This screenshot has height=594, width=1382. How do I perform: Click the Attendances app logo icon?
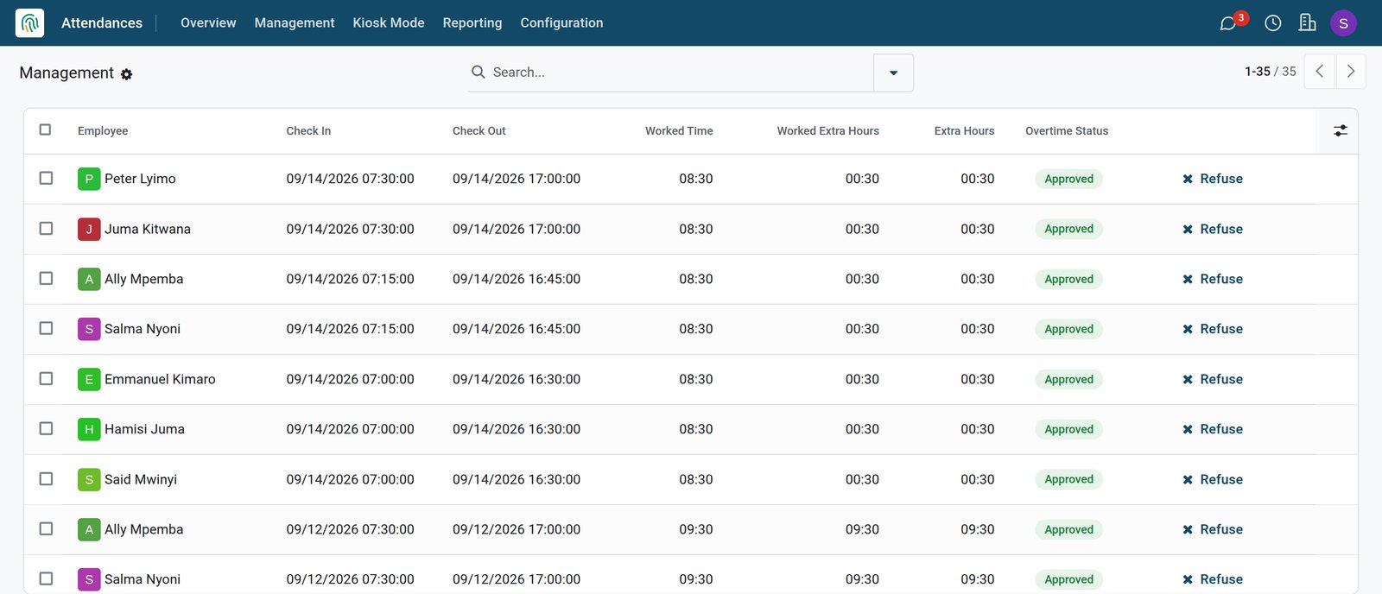tap(30, 22)
